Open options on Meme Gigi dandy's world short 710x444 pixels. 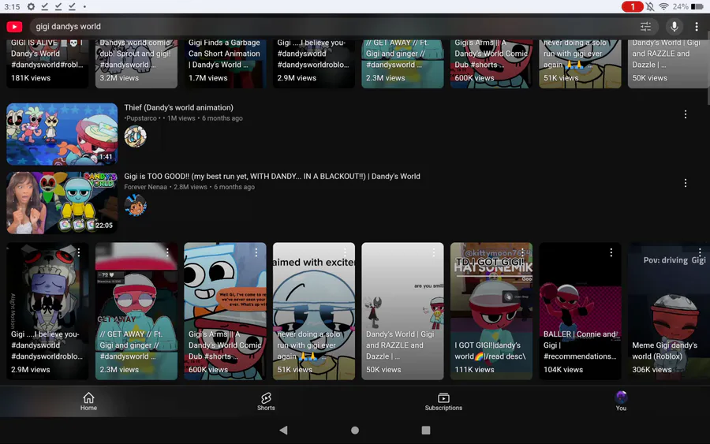pos(700,252)
